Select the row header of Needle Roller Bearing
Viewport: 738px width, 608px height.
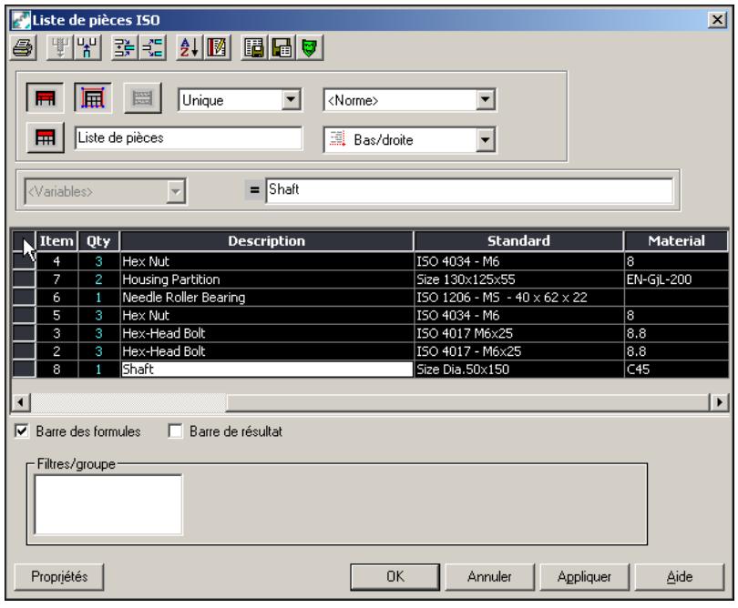point(24,298)
